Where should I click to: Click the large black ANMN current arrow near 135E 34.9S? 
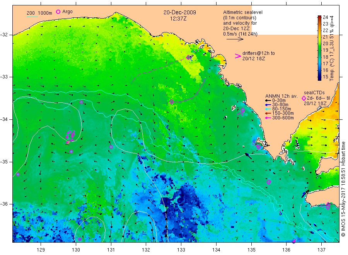click(x=248, y=156)
